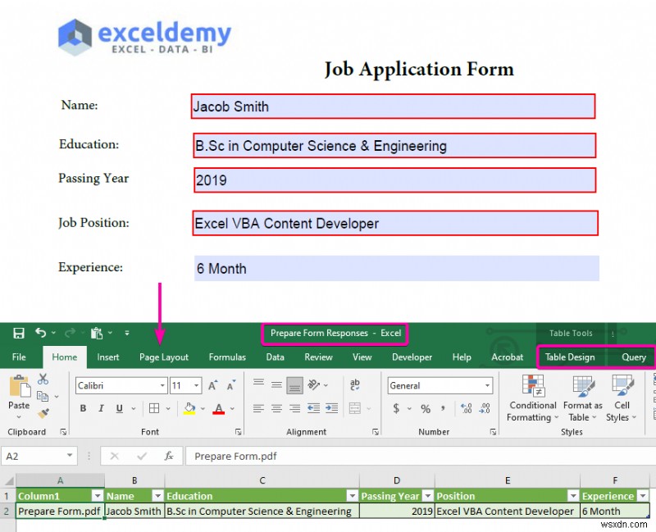The height and width of the screenshot is (532, 656).
Task: Apply the Fill Color tool
Action: point(189,408)
